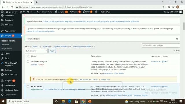Click the WordPress logo in admin bar
This screenshot has height=104, width=185.
click(x=2, y=12)
